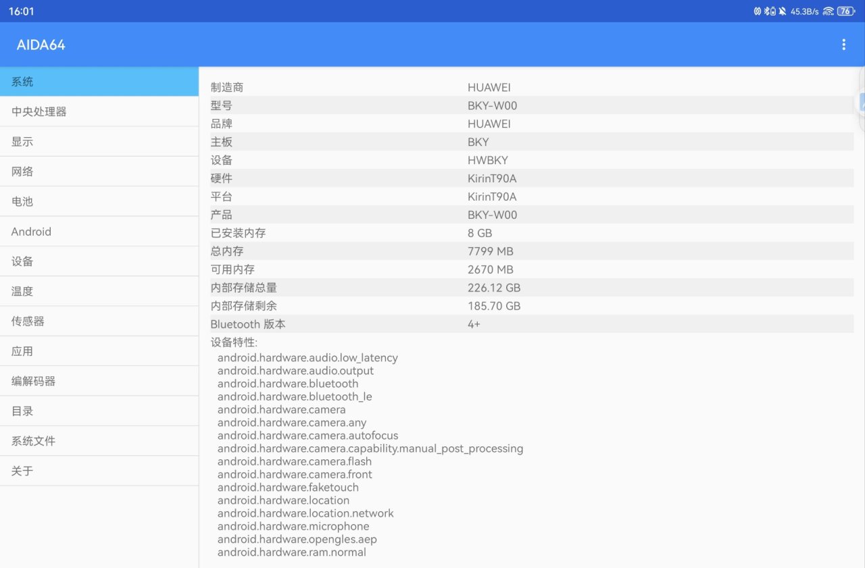Click android.hardware.faketouch entry
The image size is (865, 568).
coord(288,487)
